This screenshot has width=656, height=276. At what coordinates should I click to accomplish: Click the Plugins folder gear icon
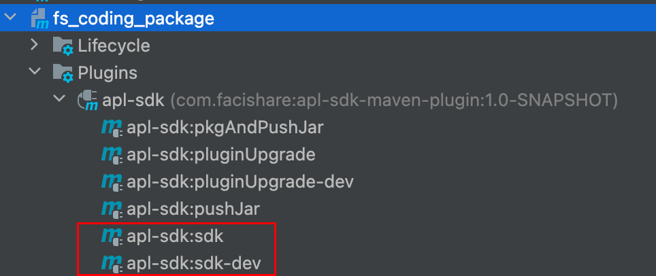[x=63, y=73]
